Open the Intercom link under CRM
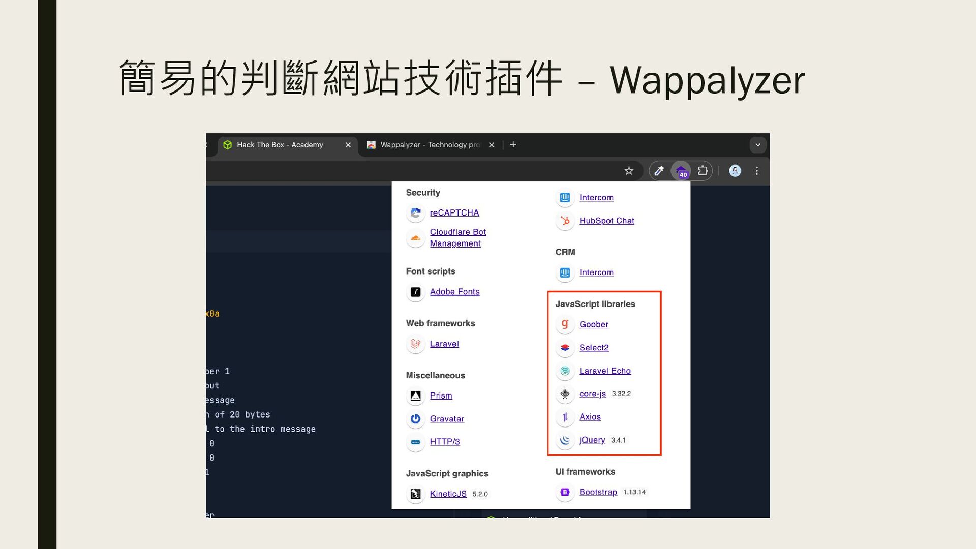This screenshot has height=549, width=976. [x=596, y=272]
